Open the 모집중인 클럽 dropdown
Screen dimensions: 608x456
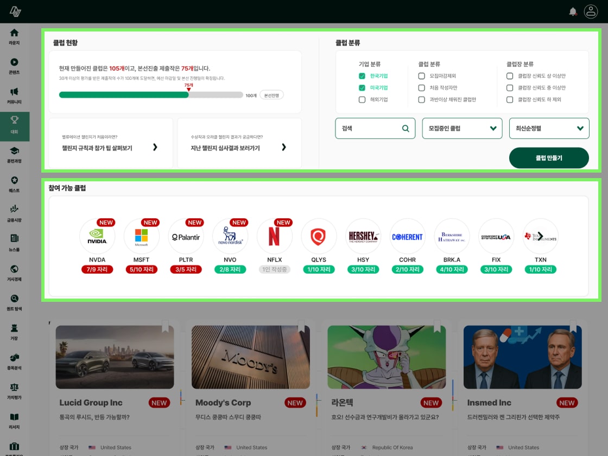tap(462, 128)
